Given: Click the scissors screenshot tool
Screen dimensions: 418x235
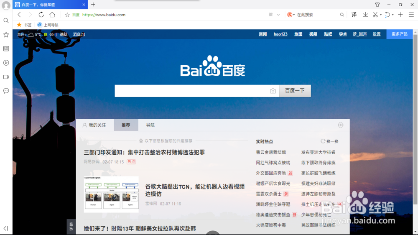Looking at the screenshot, I should [375, 15].
